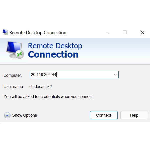This screenshot has height=150, width=150.
Task: Click the credentials notice text
Action: (x=49, y=96)
